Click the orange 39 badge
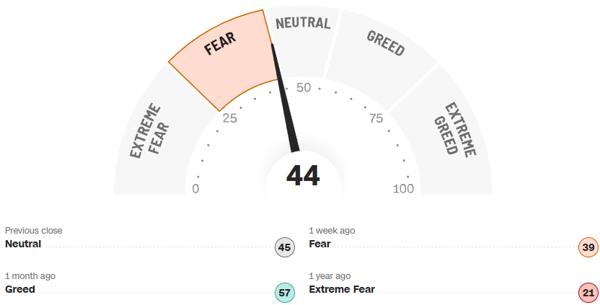Viewport: 600px width, 305px height. (x=588, y=248)
